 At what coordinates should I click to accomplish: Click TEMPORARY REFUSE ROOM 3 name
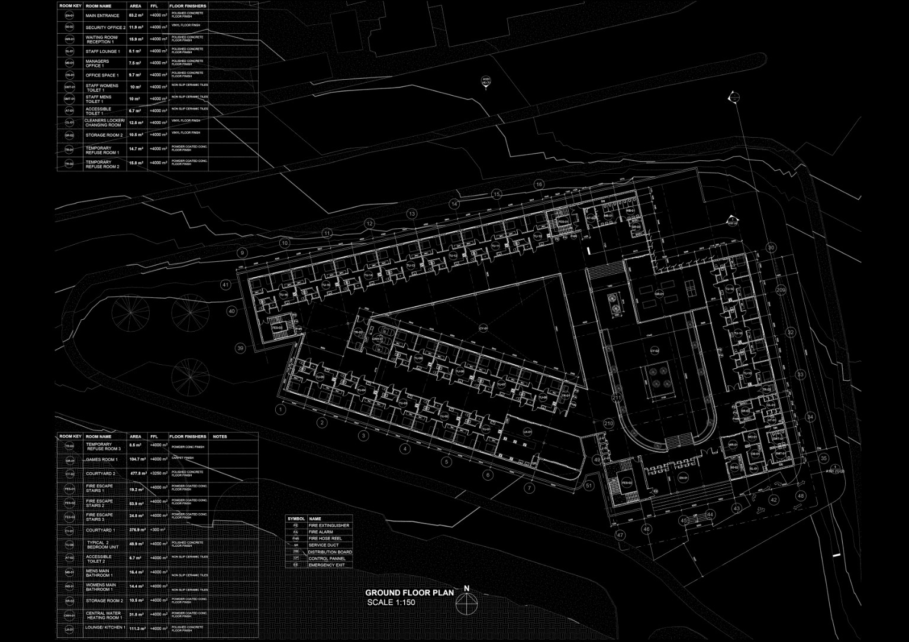pos(103,446)
